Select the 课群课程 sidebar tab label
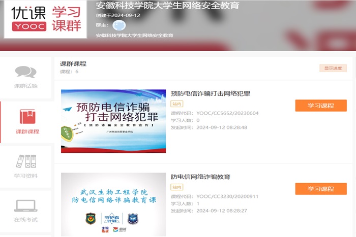The image size is (356, 237). coord(27,131)
